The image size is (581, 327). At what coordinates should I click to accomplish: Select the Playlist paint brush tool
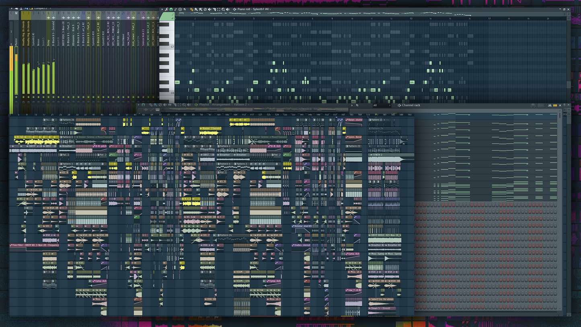(x=155, y=105)
